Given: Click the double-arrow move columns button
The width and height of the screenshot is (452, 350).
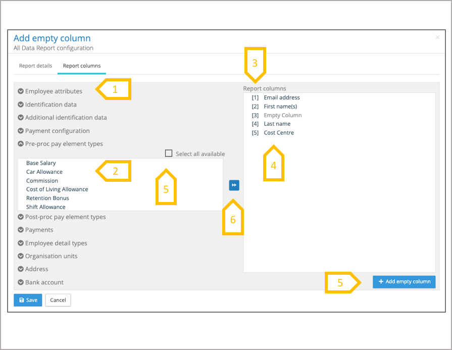Looking at the screenshot, I should point(234,185).
